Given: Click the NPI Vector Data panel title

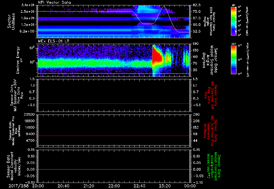Looking at the screenshot, I should tap(54, 2).
